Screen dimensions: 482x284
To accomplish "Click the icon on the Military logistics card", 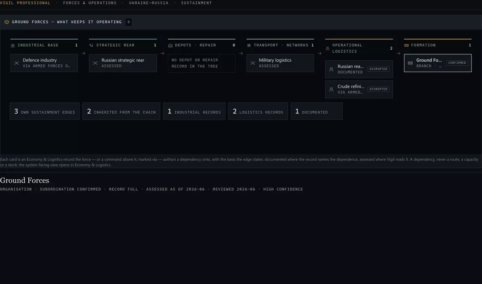I will click(x=253, y=63).
